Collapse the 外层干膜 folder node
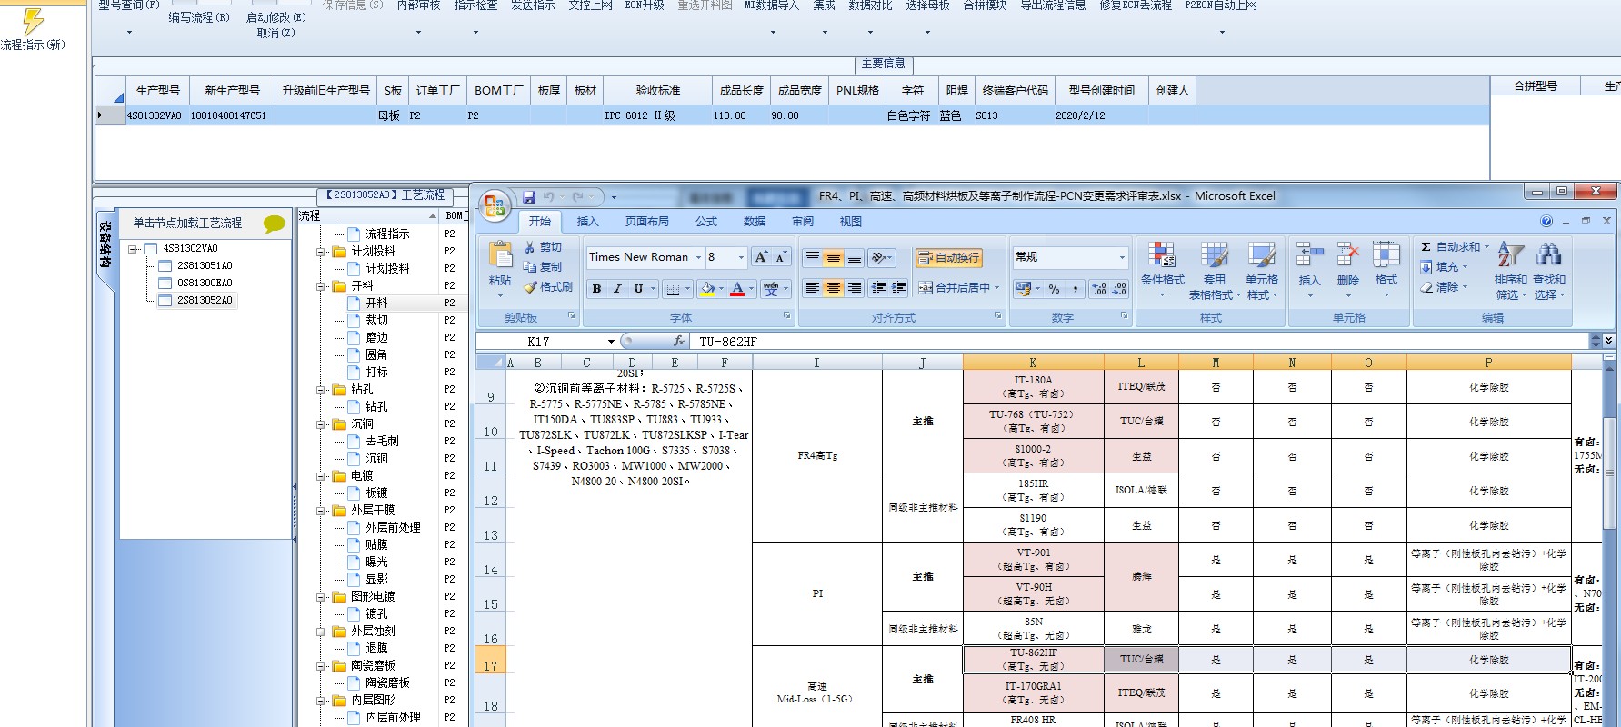Screen dimensions: 1621x727 [321, 511]
